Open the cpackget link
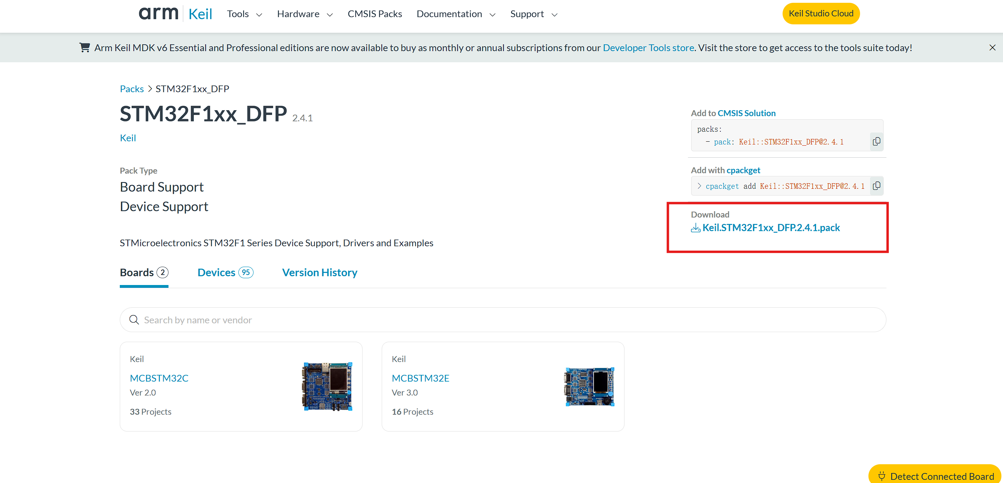Screen dimensions: 1003x483 (x=743, y=170)
